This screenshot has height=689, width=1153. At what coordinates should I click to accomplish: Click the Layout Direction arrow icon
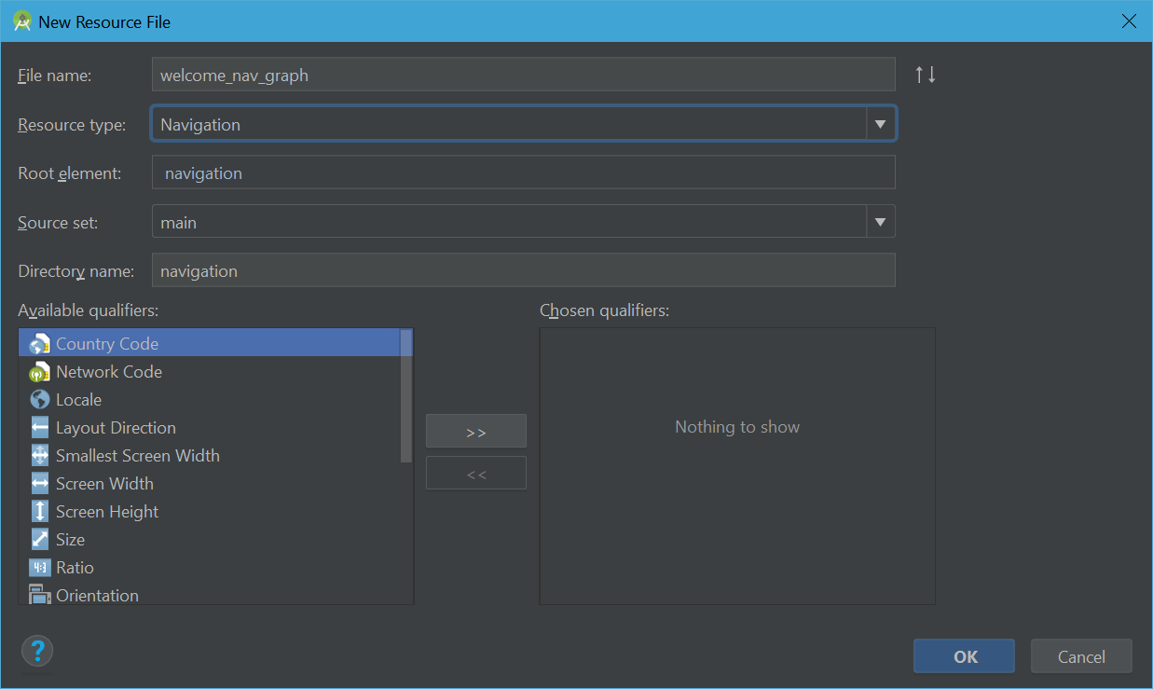[x=39, y=428]
